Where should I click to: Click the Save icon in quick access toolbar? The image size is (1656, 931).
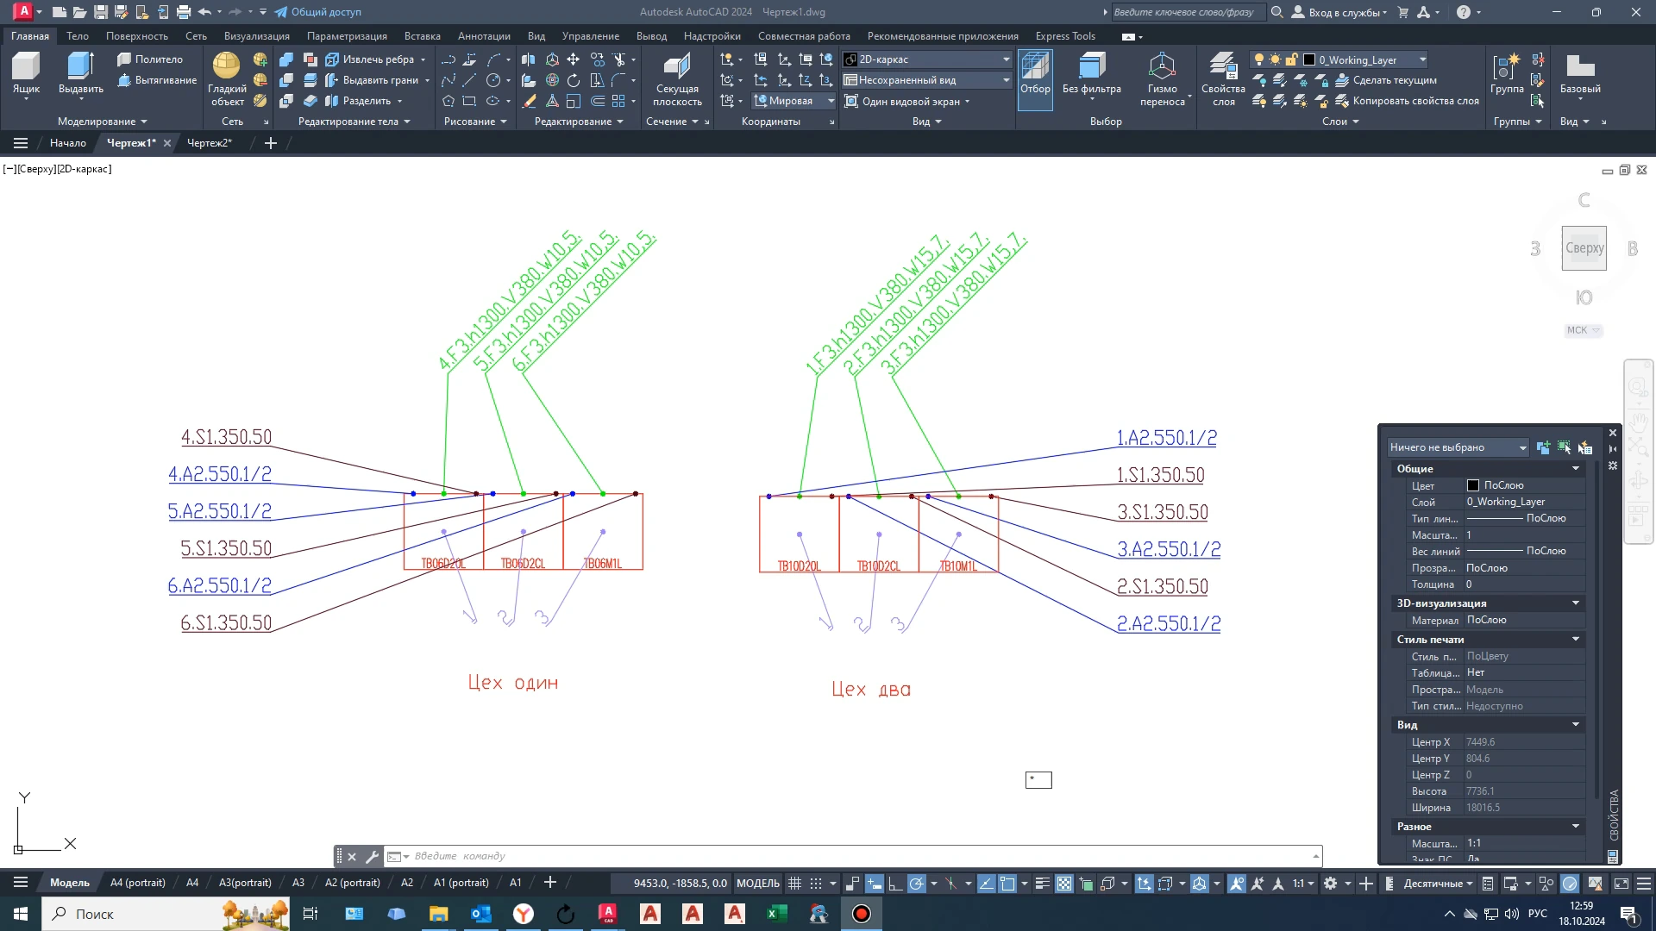pos(101,12)
